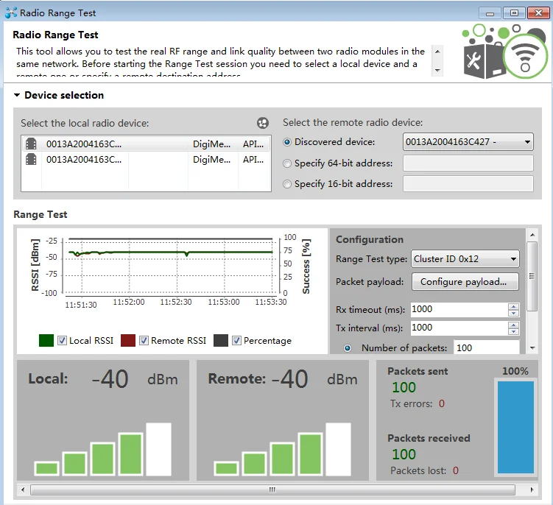This screenshot has height=505, width=553.
Task: Collapse the Device selection section
Action: point(17,96)
